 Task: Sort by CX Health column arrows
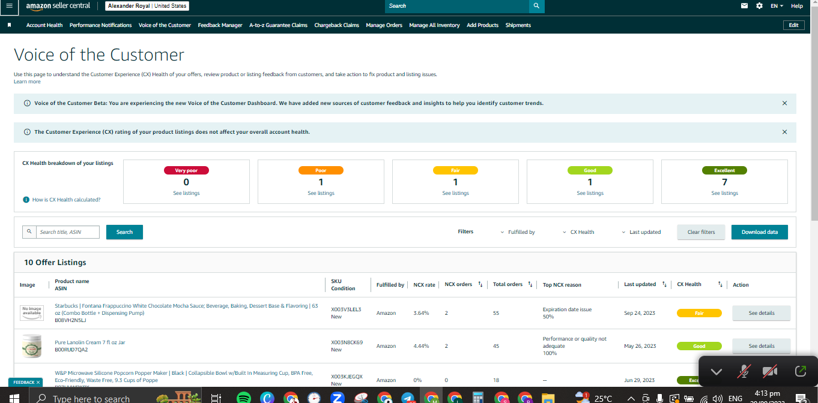pyautogui.click(x=720, y=284)
